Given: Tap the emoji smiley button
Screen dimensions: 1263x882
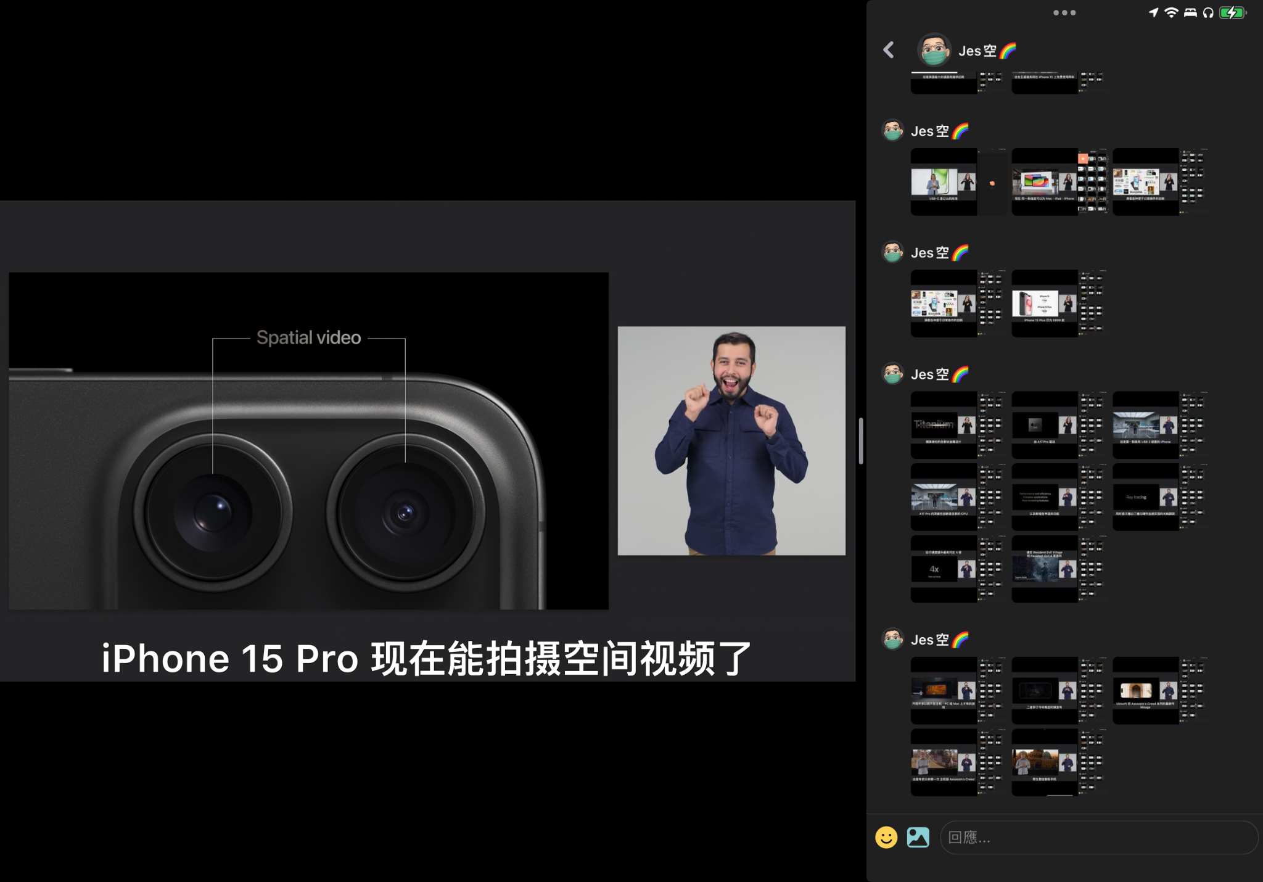Looking at the screenshot, I should tap(886, 837).
